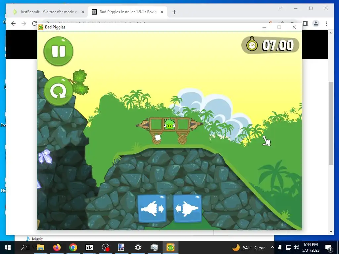
Task: Open 7-Zip from the taskbar
Action: click(x=89, y=247)
